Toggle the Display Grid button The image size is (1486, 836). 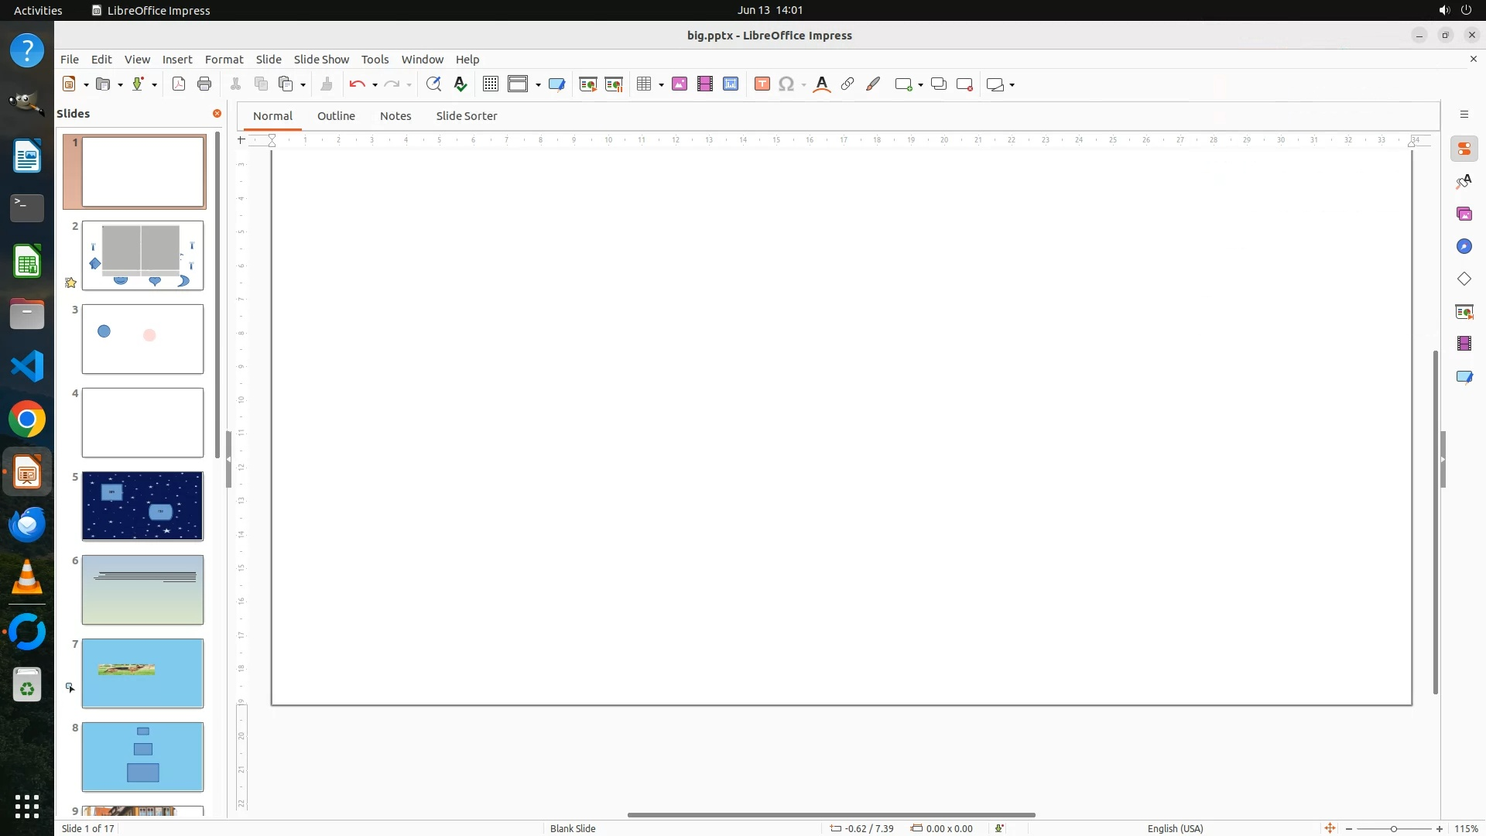(490, 84)
